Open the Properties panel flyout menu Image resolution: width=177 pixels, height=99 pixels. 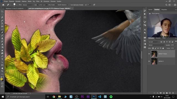[176, 10]
